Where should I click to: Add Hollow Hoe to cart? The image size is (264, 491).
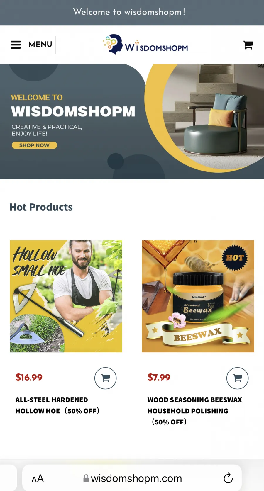(x=105, y=378)
